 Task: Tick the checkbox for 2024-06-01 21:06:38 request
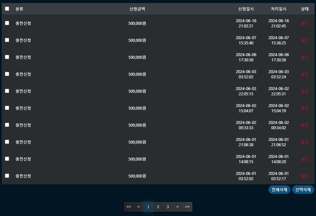click(x=7, y=142)
